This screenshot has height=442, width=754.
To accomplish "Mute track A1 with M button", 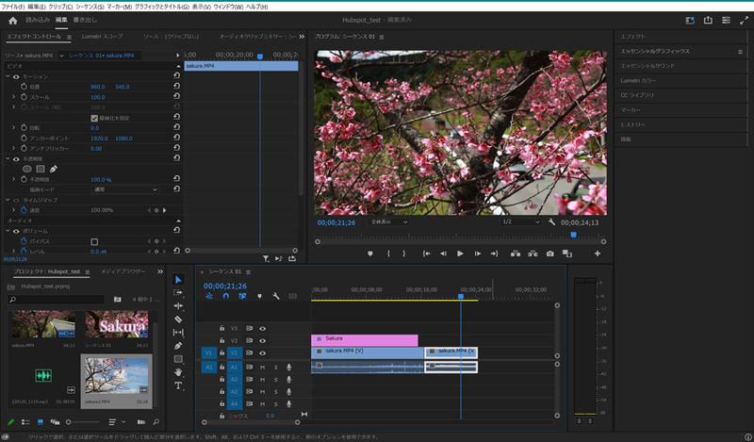I will tap(263, 367).
